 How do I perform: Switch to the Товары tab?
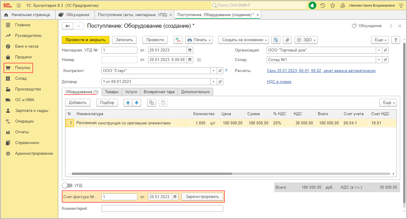click(x=111, y=92)
